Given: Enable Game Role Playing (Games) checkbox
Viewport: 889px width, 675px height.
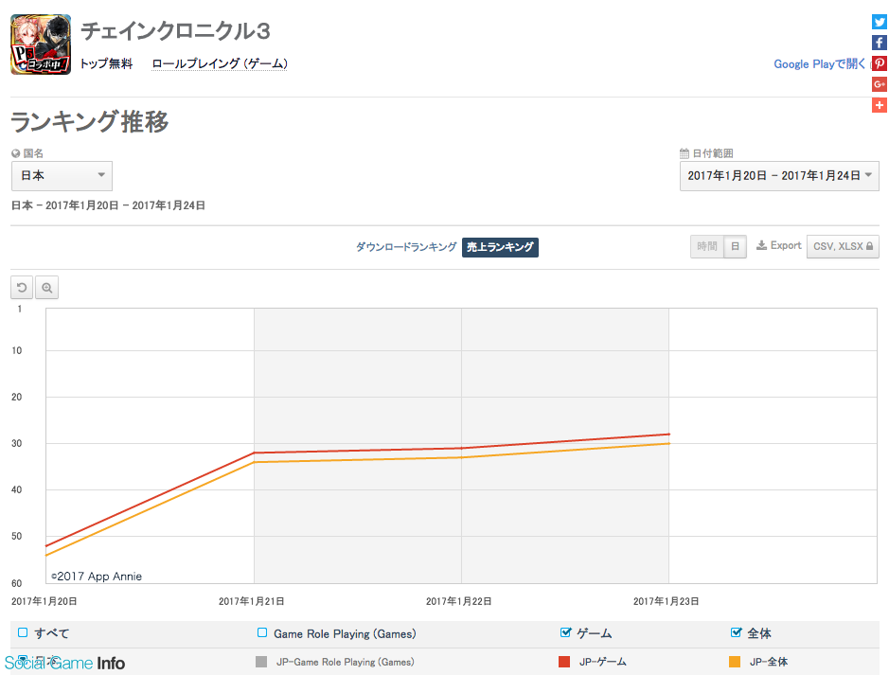Looking at the screenshot, I should tap(262, 632).
